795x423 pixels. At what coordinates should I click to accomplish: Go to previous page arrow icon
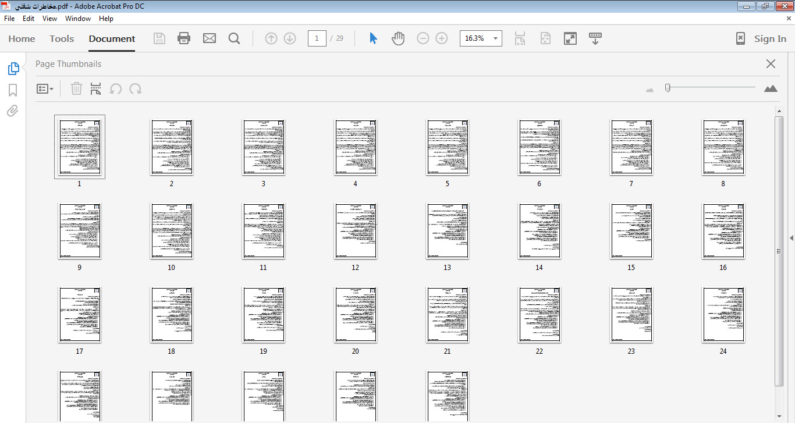tap(271, 38)
